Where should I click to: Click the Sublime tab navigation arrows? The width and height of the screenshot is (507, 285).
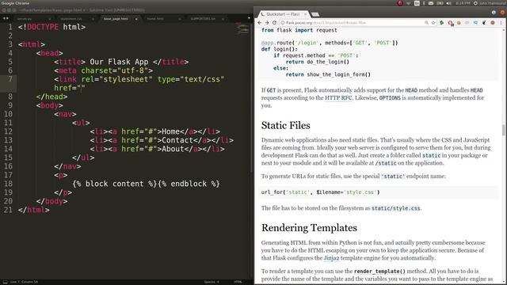(x=6, y=18)
